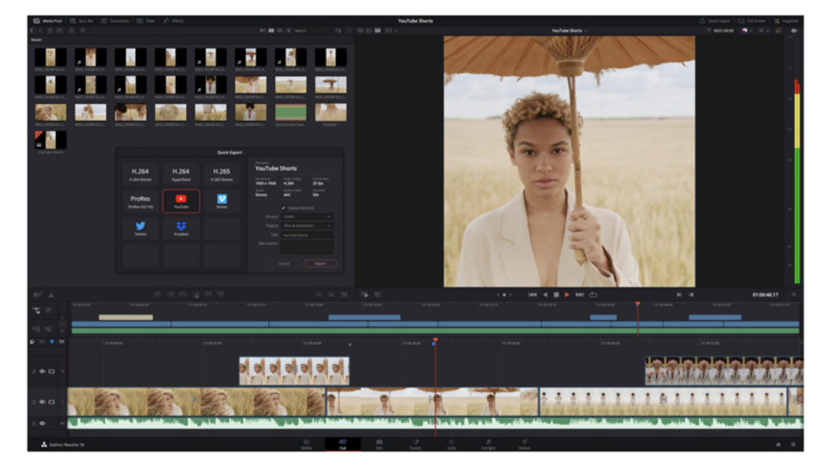Click the stop button in transport controls
Image resolution: width=831 pixels, height=467 pixels.
pos(556,294)
